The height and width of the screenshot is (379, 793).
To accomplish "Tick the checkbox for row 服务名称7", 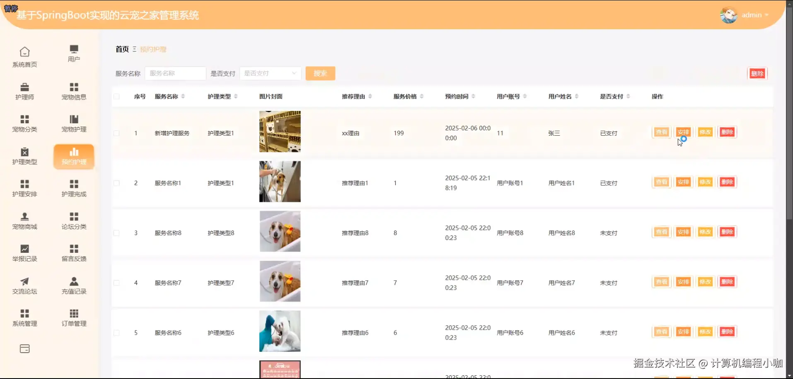I will tap(116, 283).
